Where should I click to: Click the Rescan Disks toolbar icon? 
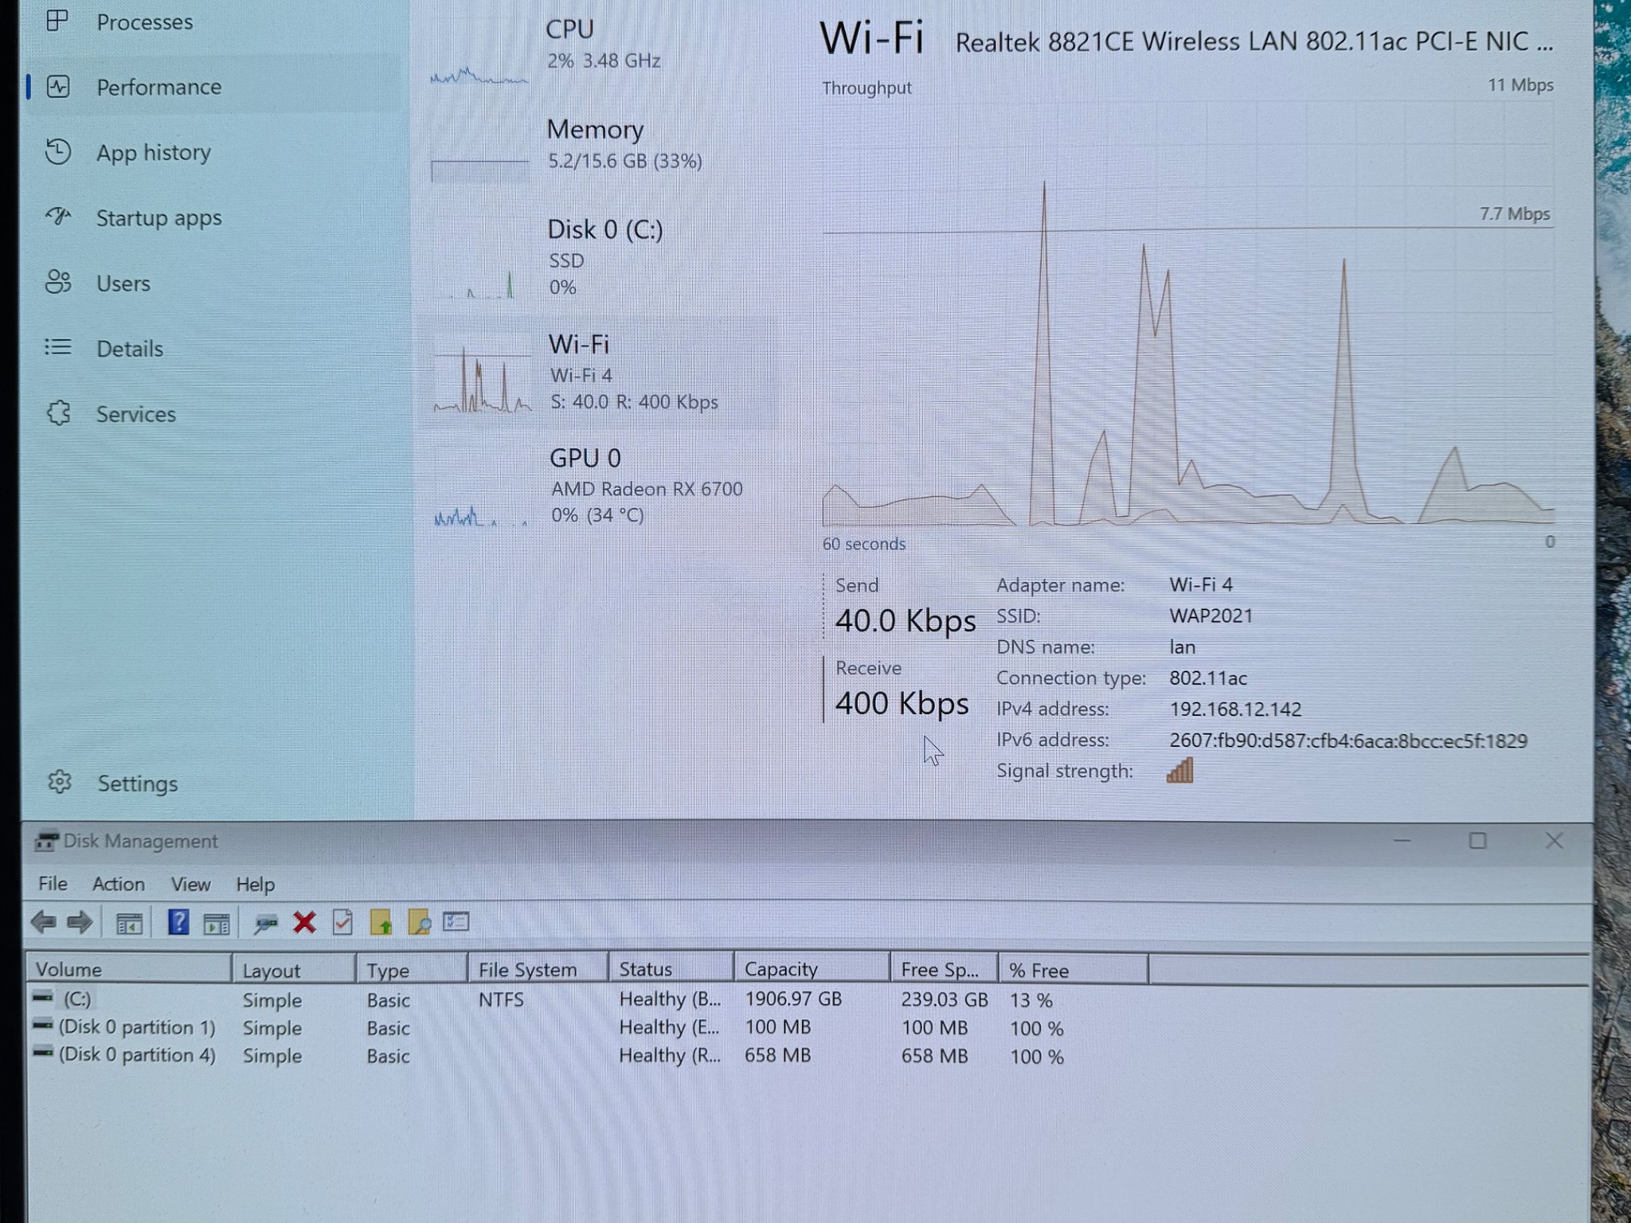pos(265,921)
